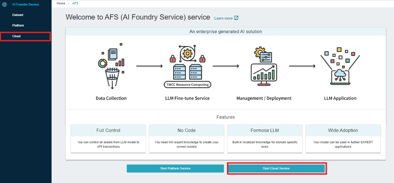Click the LLM Application cloud laptop illustration
The image size is (394, 183).
tap(340, 66)
